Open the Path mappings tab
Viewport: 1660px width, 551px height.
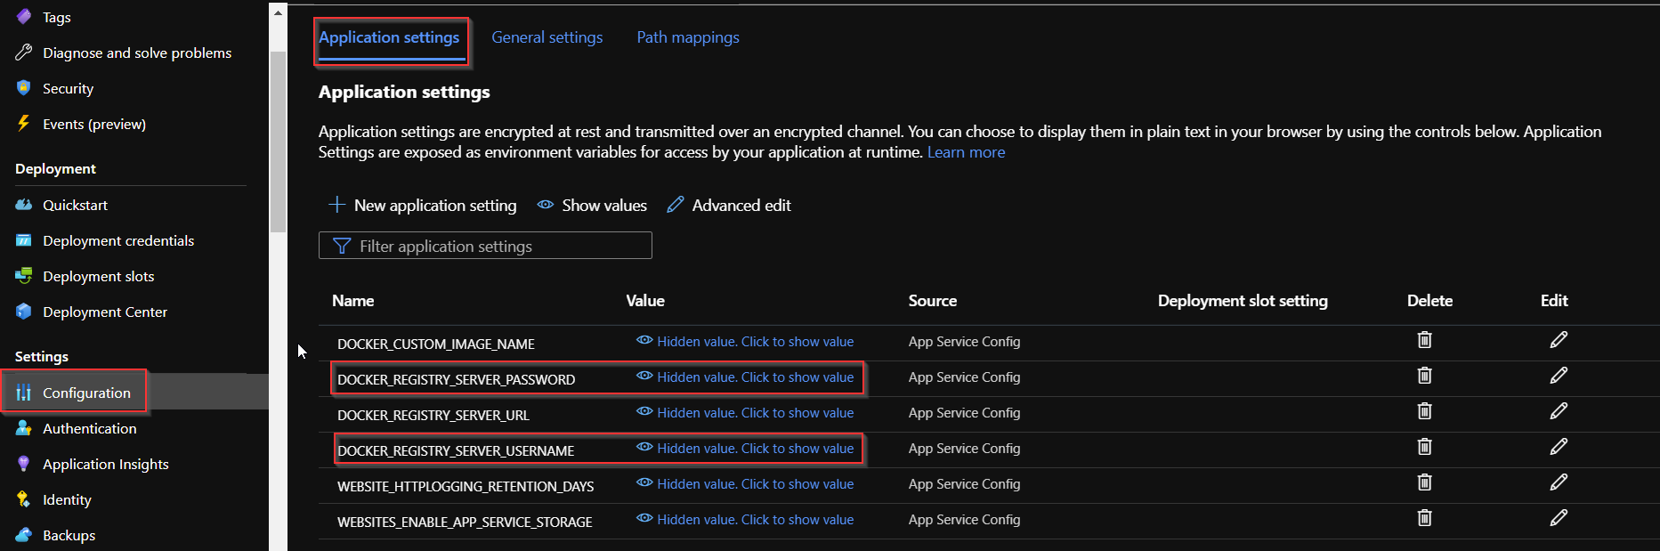(688, 37)
